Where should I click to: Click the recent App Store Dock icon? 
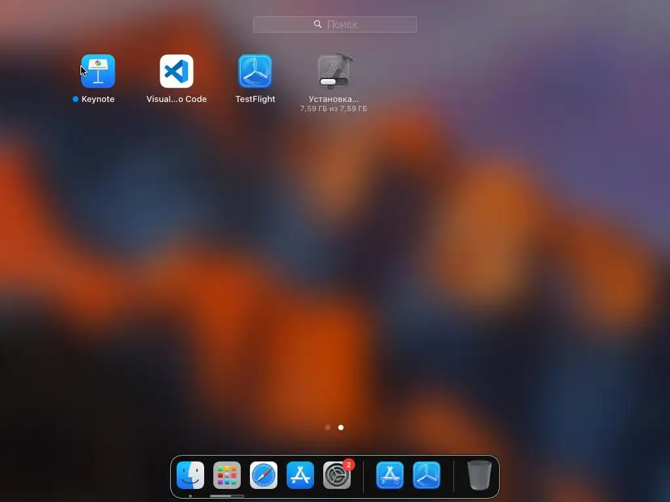(390, 475)
